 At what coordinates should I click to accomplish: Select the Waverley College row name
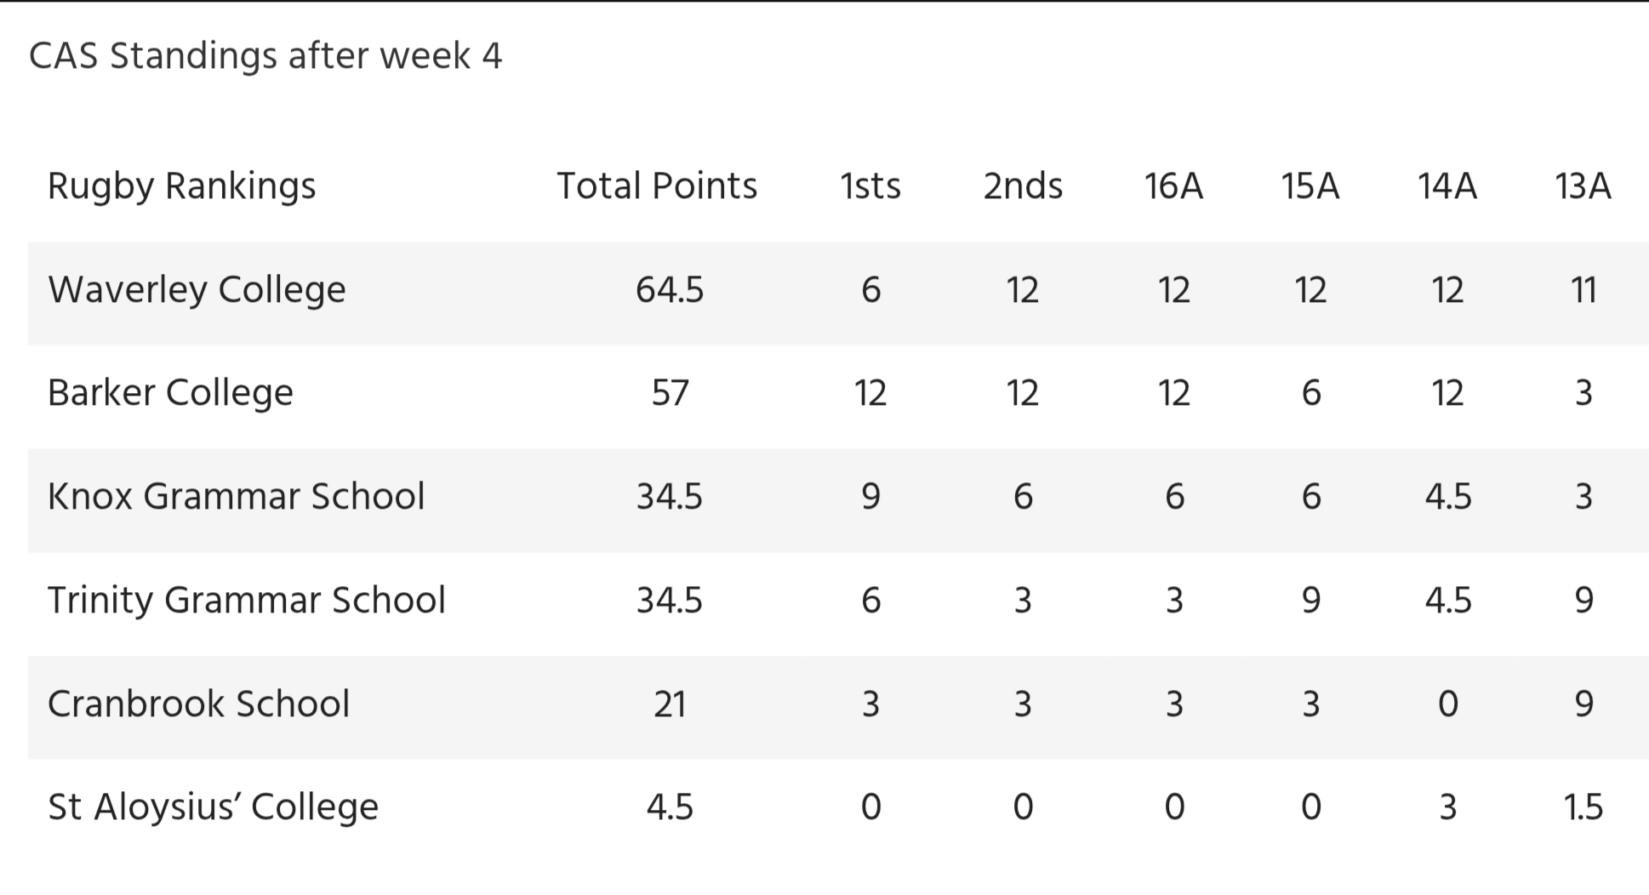(x=197, y=290)
